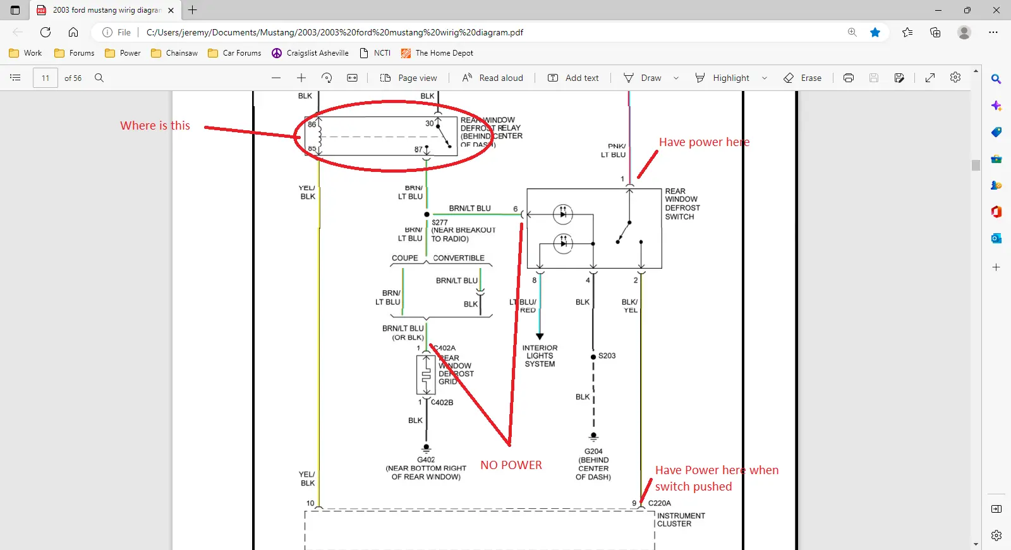The height and width of the screenshot is (550, 1011).
Task: Open the Shopping tag sidebar icon
Action: click(996, 132)
